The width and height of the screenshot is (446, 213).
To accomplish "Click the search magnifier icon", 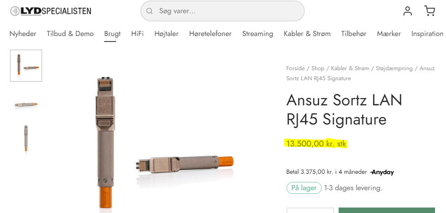I will [x=149, y=11].
